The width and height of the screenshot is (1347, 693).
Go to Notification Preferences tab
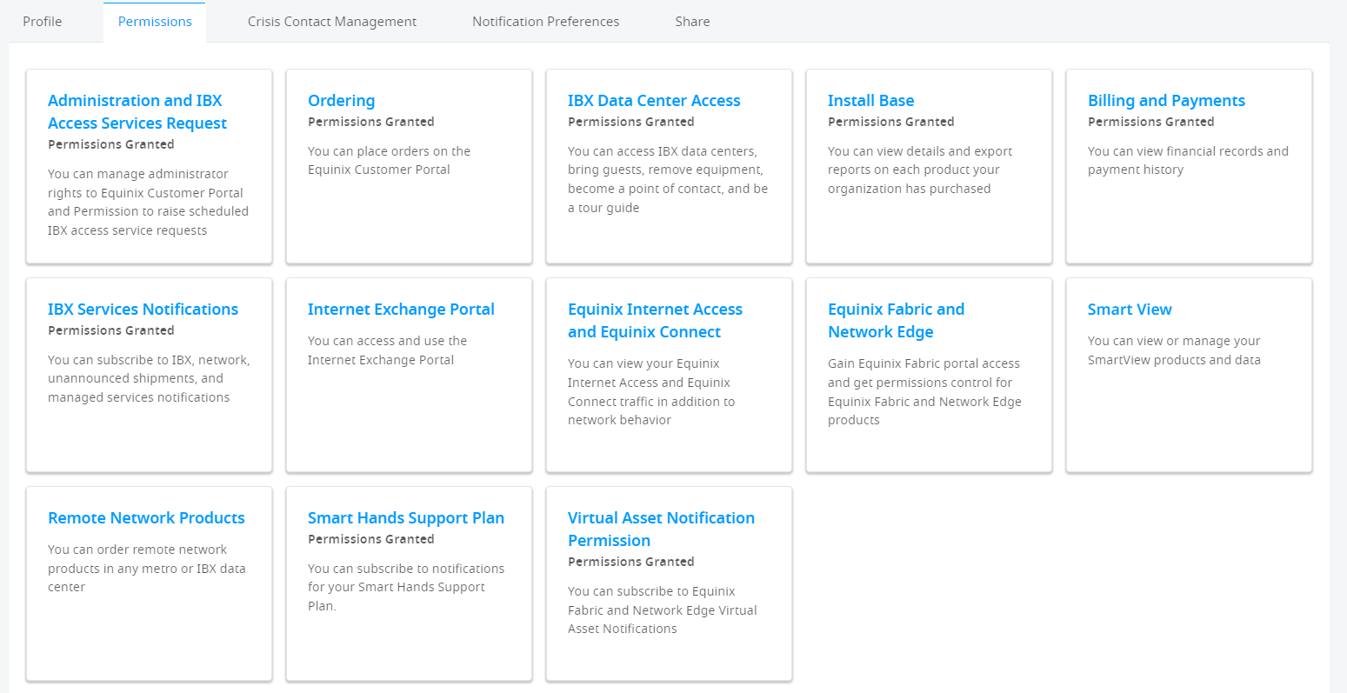tap(546, 22)
